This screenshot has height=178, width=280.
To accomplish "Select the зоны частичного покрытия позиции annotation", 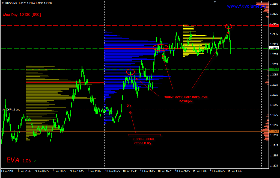I will 186,99.
